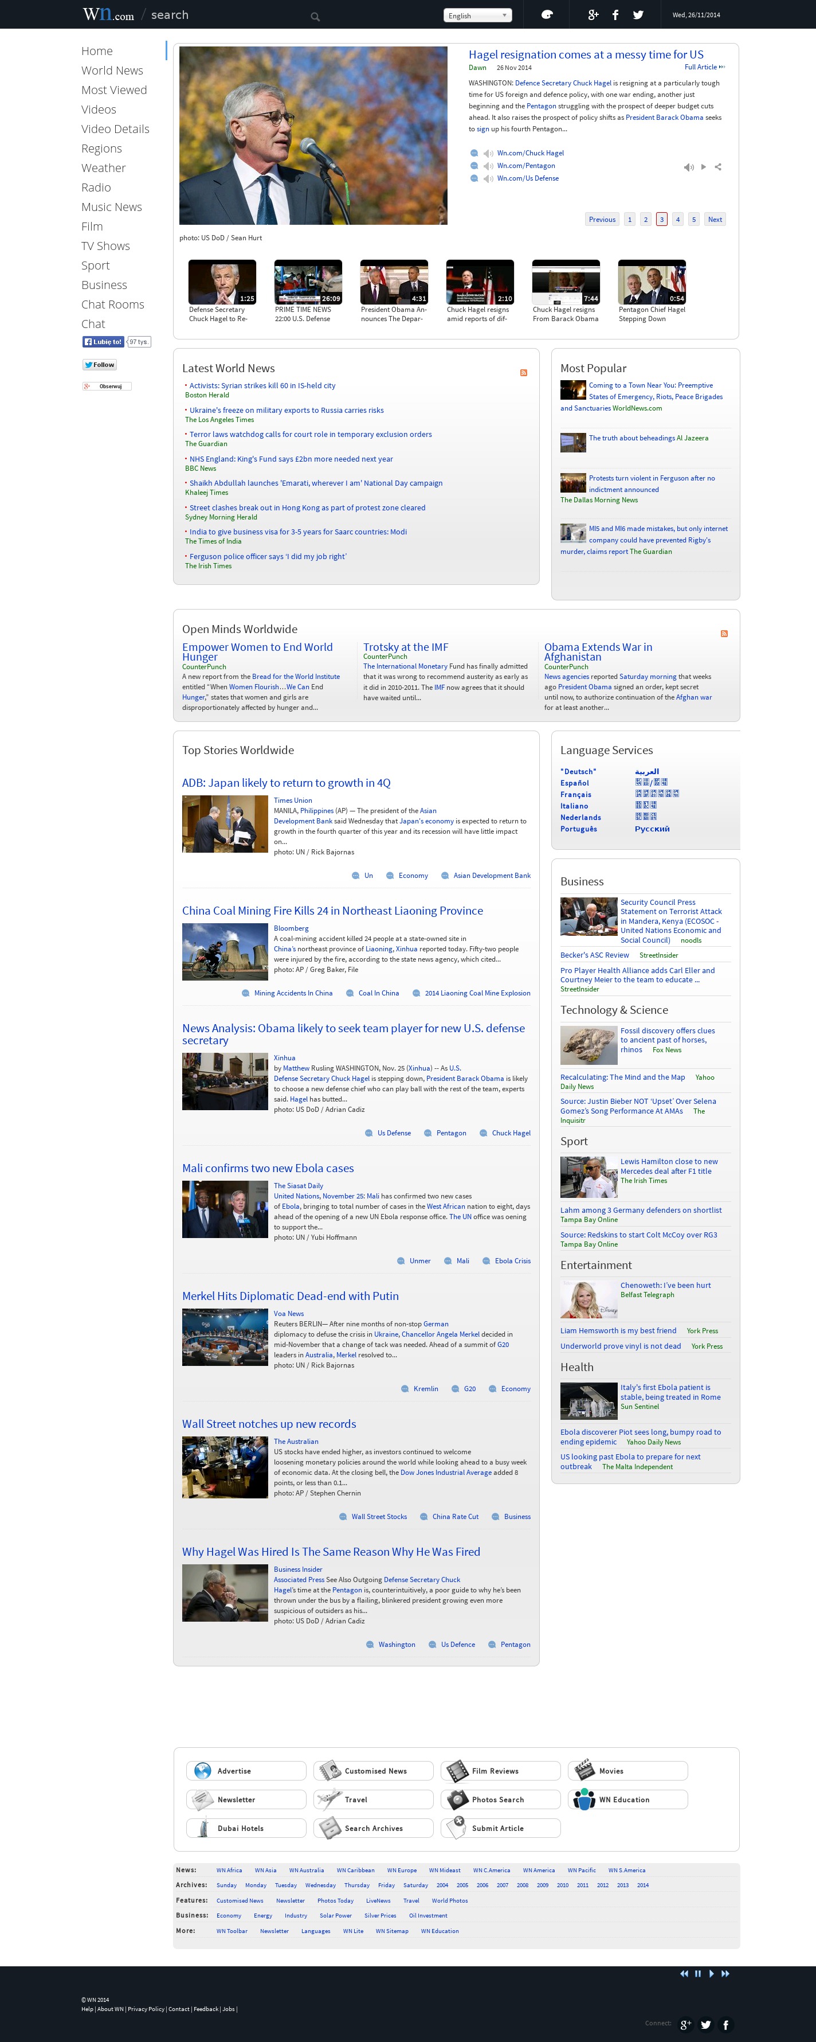Viewport: 816px width, 2042px height.
Task: Select Music News from sidebar
Action: [x=112, y=207]
